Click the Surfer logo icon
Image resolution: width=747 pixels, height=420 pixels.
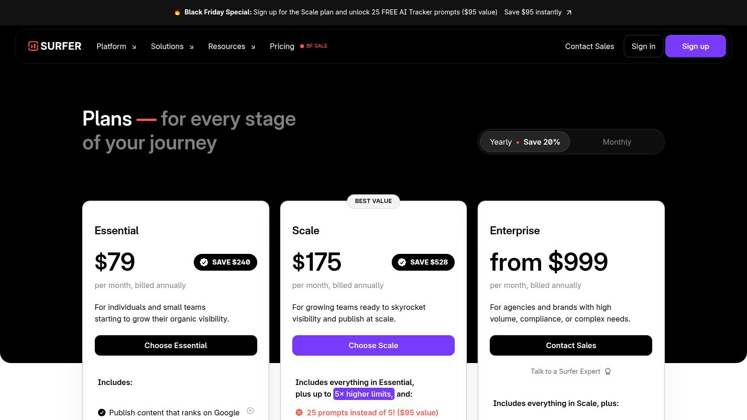pyautogui.click(x=32, y=46)
